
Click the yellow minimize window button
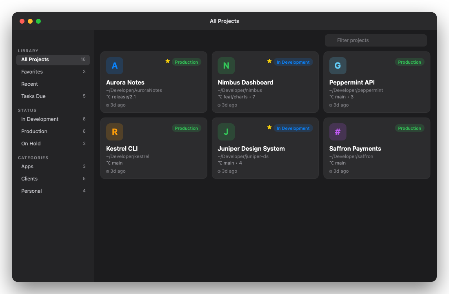click(x=30, y=21)
